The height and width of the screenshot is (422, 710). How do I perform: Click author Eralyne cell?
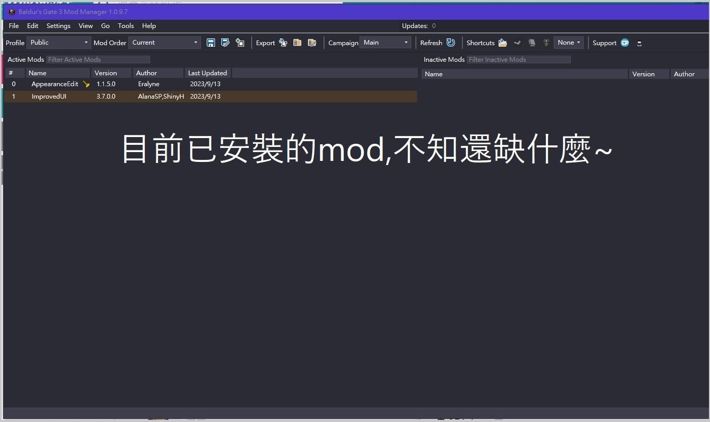pyautogui.click(x=149, y=84)
